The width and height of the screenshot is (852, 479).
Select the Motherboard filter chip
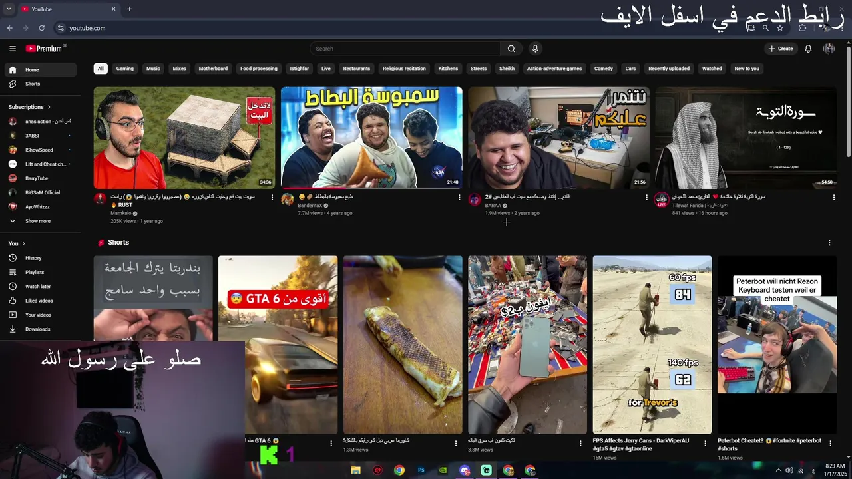tap(213, 69)
